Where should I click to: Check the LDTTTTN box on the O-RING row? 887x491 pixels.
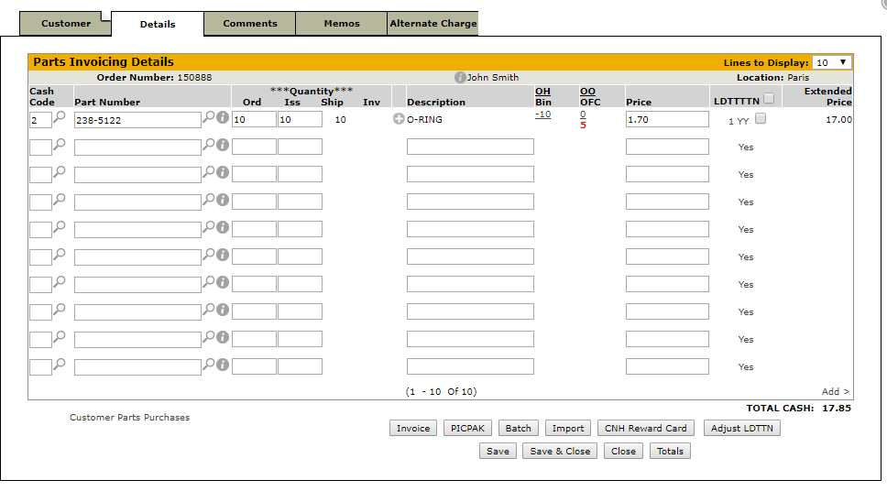click(761, 118)
